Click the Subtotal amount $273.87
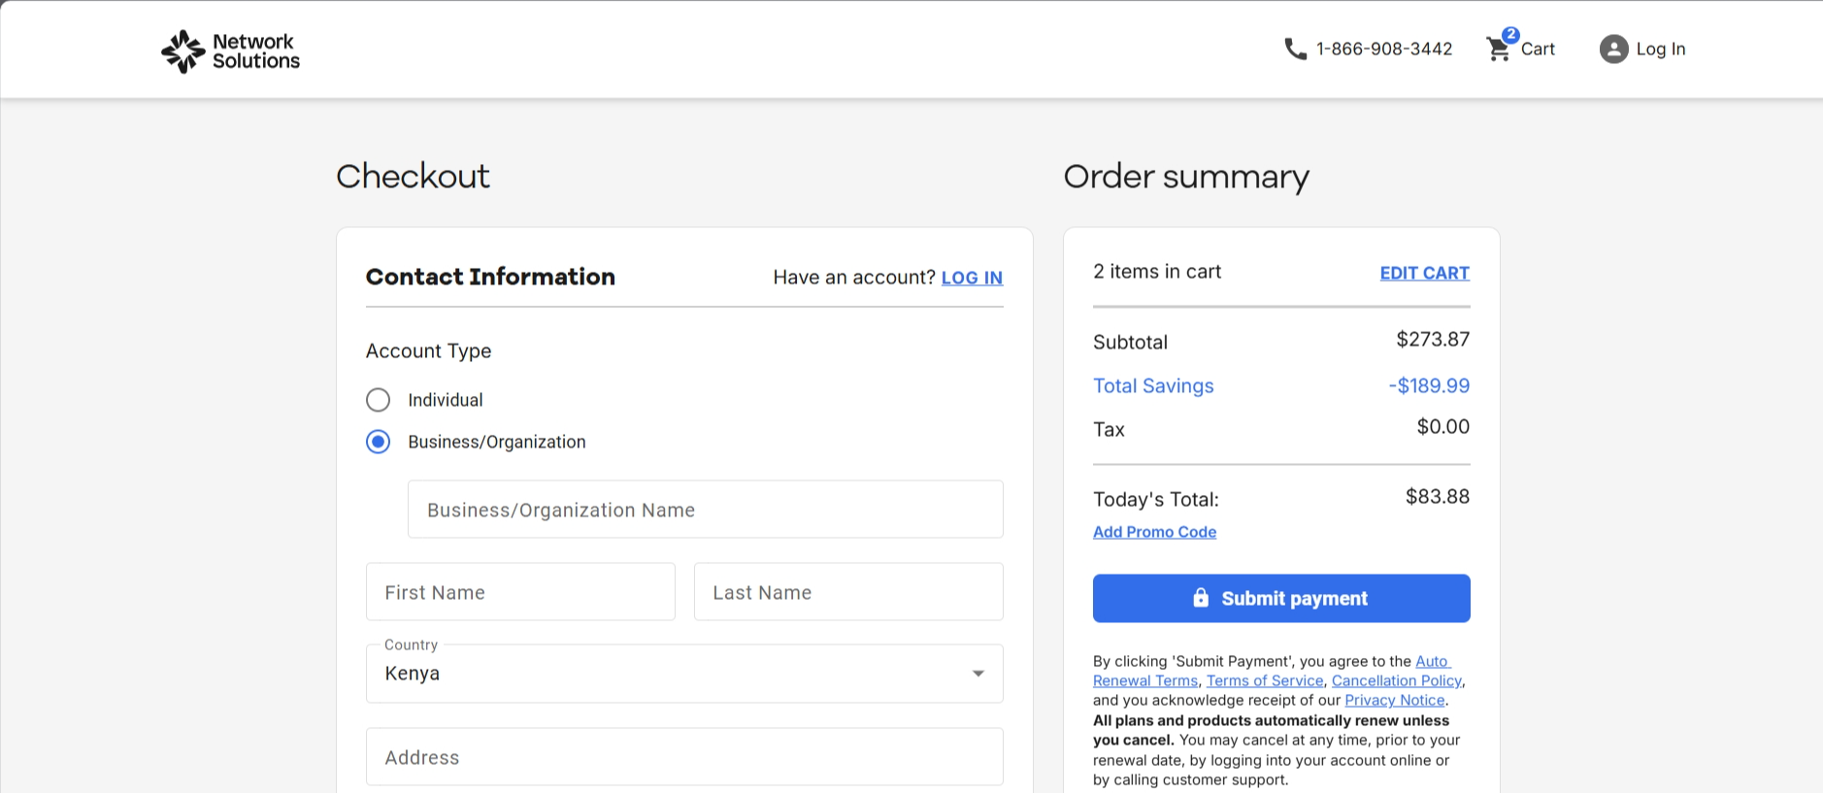1823x793 pixels. click(1433, 340)
